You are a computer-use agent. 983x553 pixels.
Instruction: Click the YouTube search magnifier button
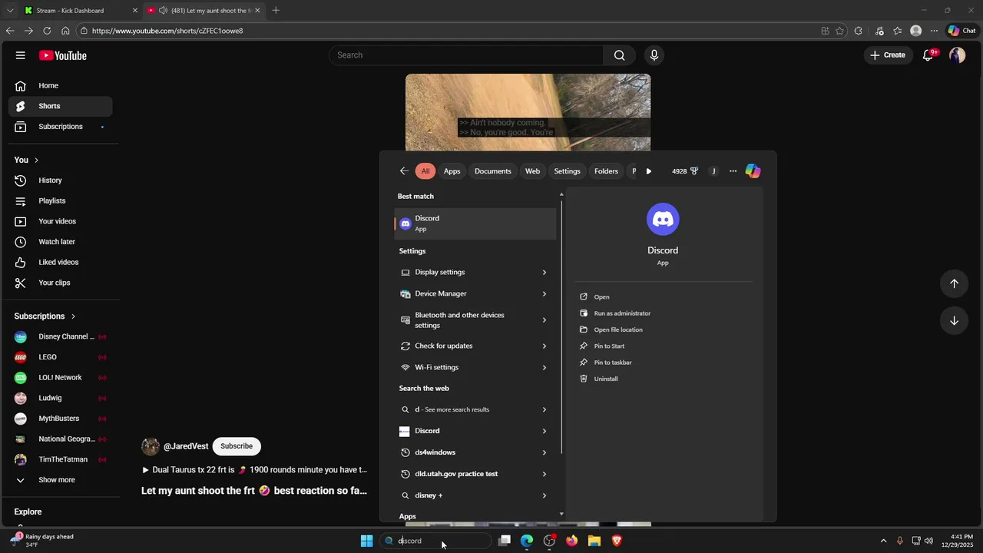(619, 55)
